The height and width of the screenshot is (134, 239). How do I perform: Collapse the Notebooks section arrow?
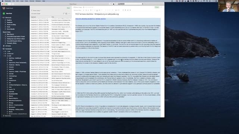pyautogui.click(x=2, y=49)
